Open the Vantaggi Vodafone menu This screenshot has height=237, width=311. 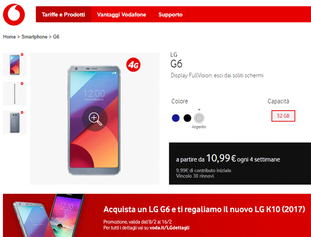[121, 14]
